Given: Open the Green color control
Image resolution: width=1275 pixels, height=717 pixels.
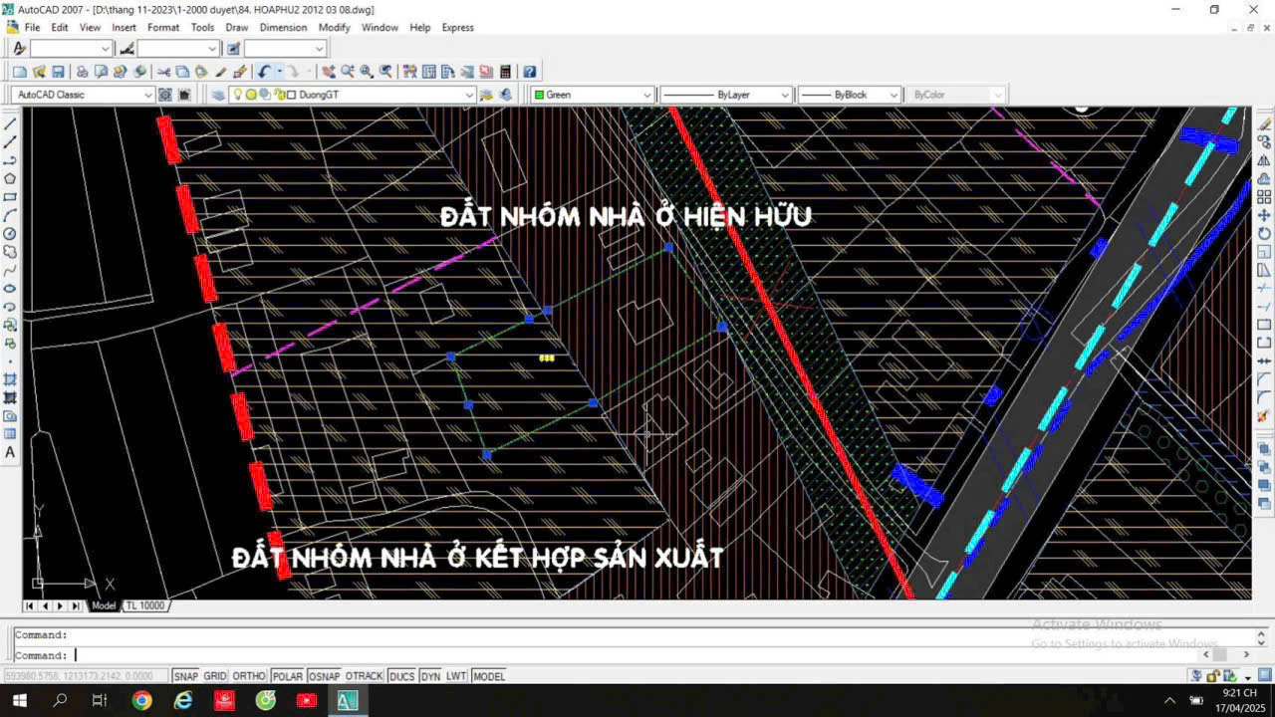Looking at the screenshot, I should click(647, 94).
